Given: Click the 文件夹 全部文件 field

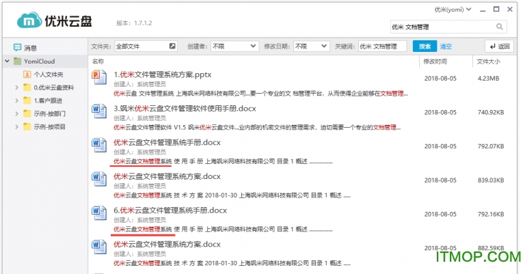Looking at the screenshot, I should point(146,46).
